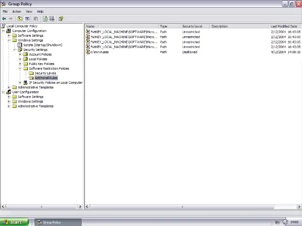The image size is (302, 226).
Task: Click the Forward arrow toolbar icon
Action: coord(10,19)
